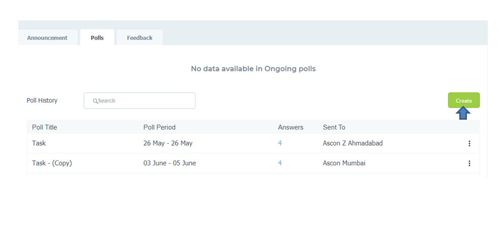The image size is (499, 243).
Task: Open answers count 4 for Task - (Copy)
Action: pos(280,163)
